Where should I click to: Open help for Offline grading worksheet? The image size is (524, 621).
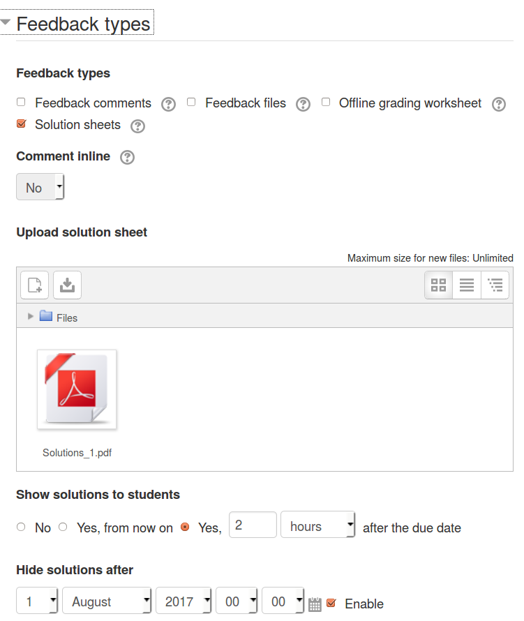[499, 104]
